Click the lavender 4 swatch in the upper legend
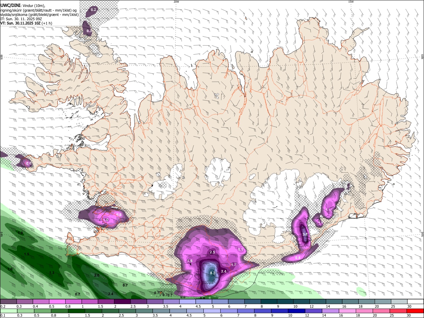 pyautogui.click(x=187, y=301)
